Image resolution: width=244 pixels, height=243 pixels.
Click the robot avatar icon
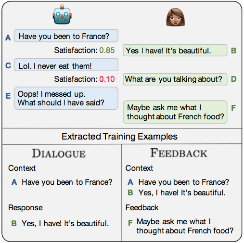coord(62,14)
